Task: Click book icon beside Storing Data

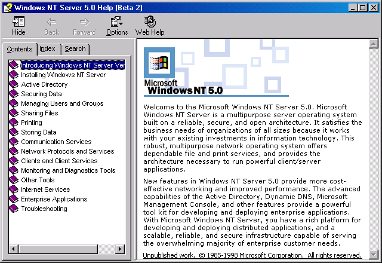Action: (14, 132)
